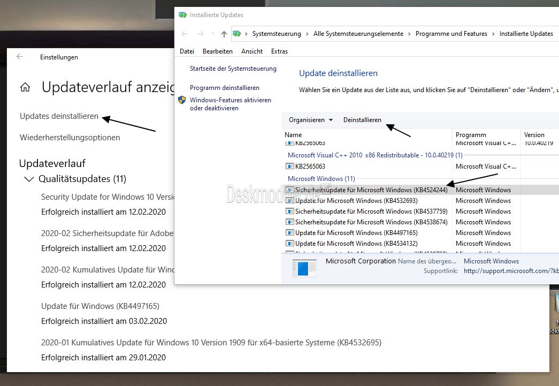This screenshot has width=559, height=386.
Task: Click the 2020-02 Sicherheitsupdate für Adobe entry
Action: [108, 233]
